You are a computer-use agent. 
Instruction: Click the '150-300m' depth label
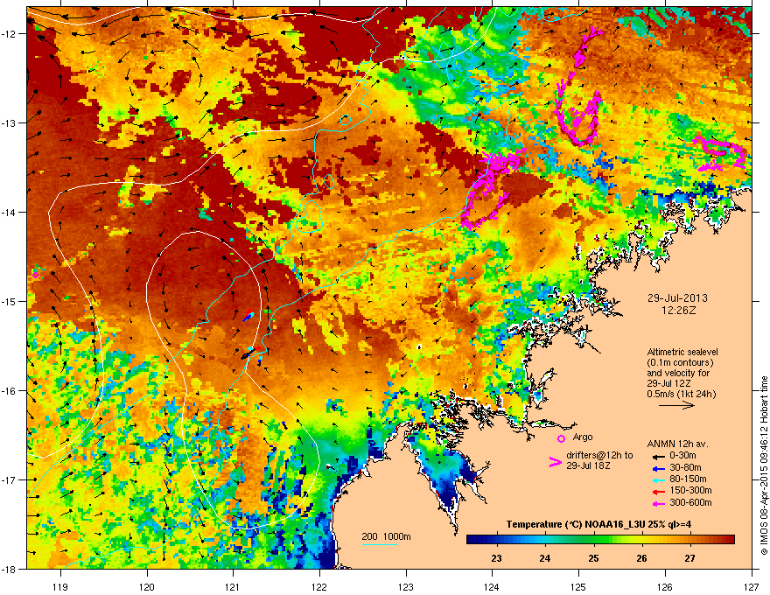(x=690, y=490)
